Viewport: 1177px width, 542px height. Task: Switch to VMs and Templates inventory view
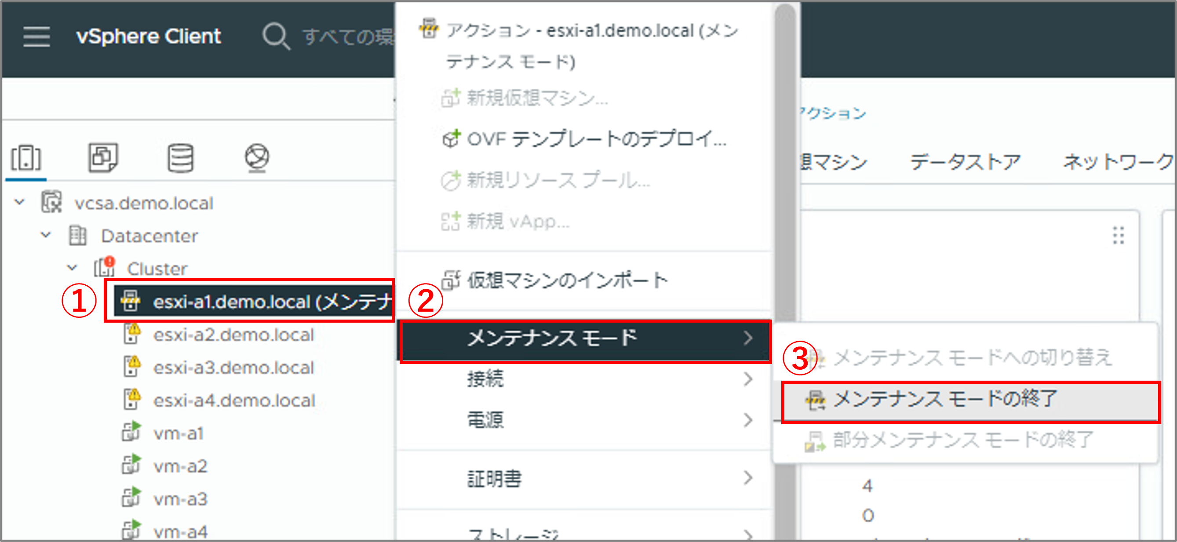point(103,158)
